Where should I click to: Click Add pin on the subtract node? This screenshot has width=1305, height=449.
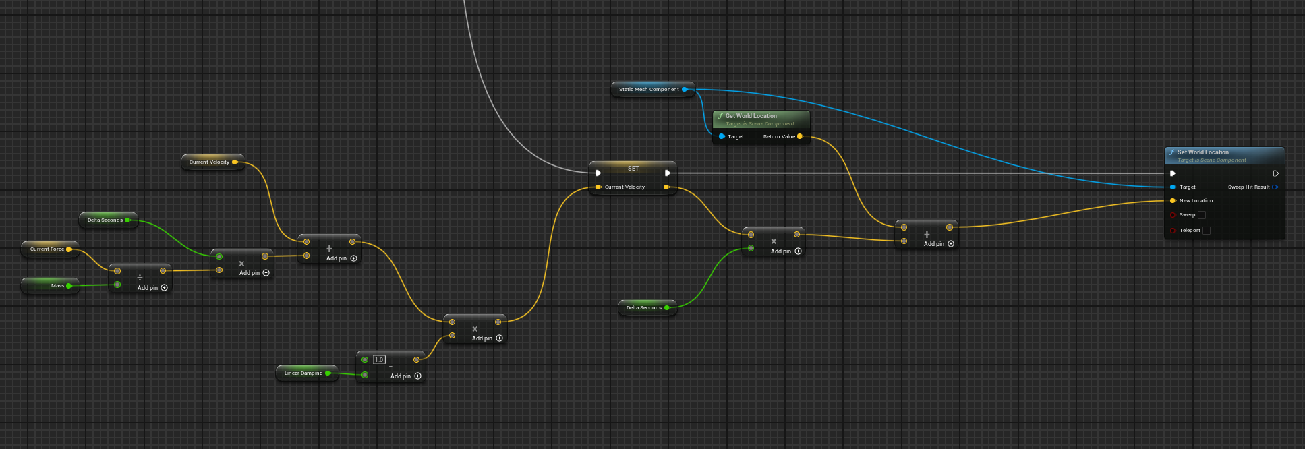coord(405,376)
